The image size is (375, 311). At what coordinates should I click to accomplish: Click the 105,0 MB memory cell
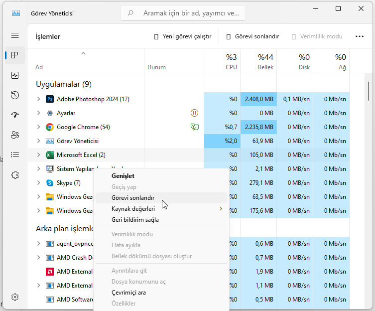pos(258,155)
